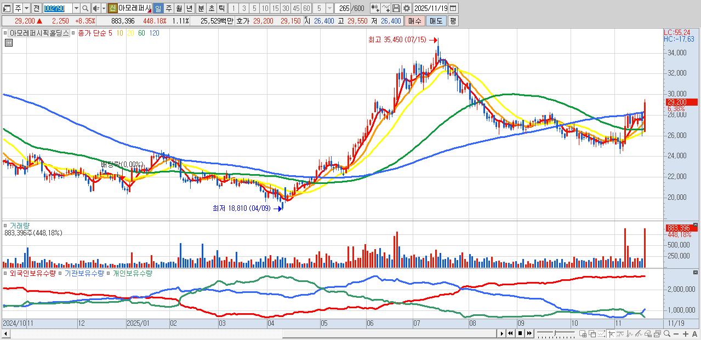Click the minus zoom out icon

tap(676, 333)
